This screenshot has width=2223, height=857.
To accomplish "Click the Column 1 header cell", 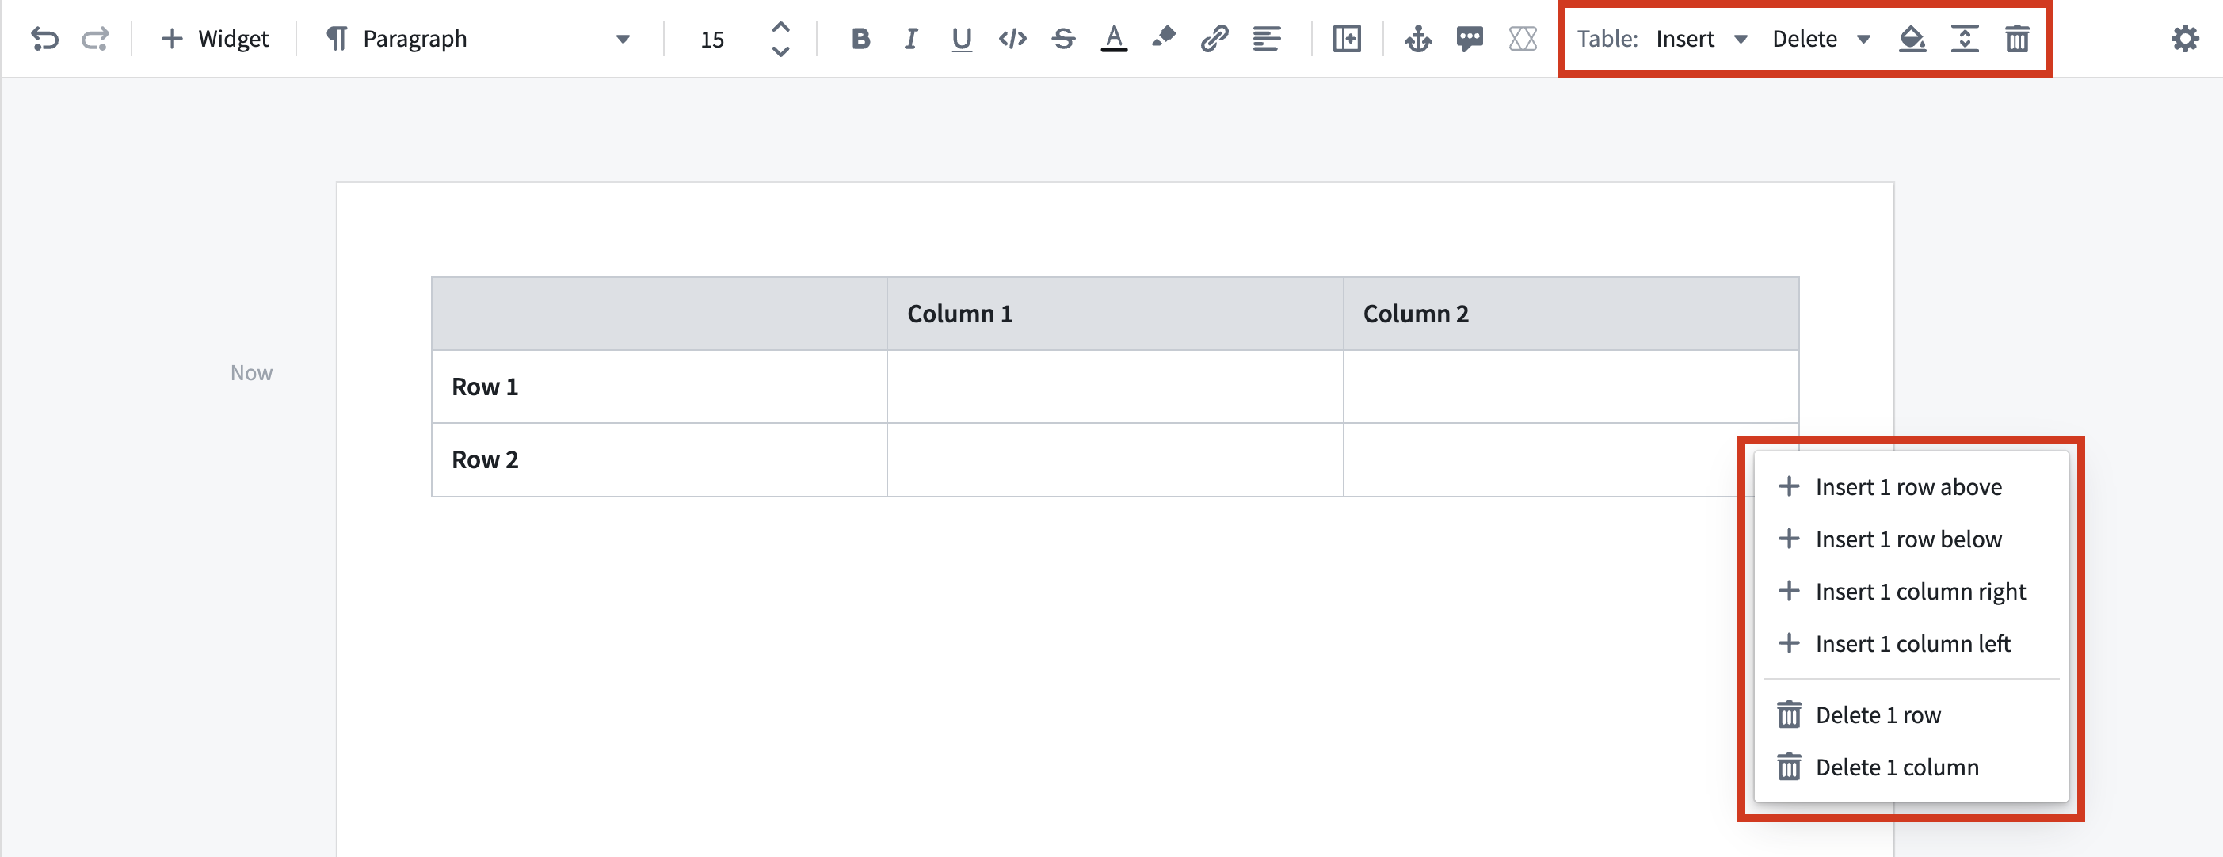I will click(x=1115, y=314).
